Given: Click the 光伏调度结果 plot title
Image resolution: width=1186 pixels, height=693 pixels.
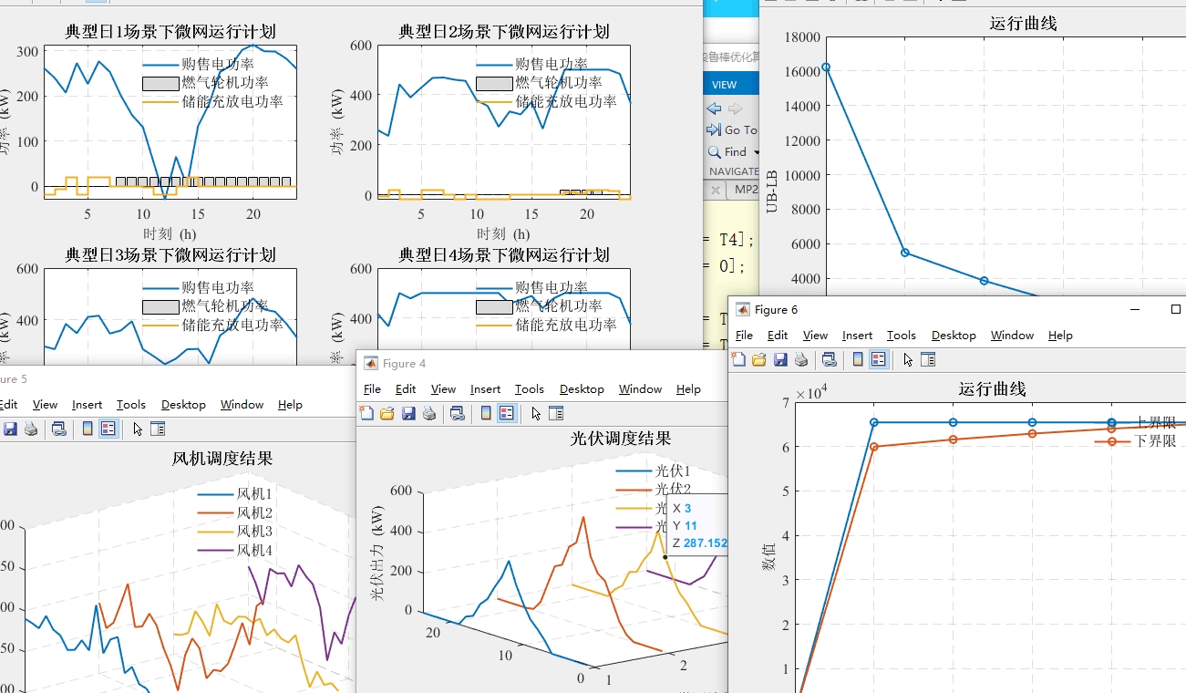Looking at the screenshot, I should tap(621, 439).
